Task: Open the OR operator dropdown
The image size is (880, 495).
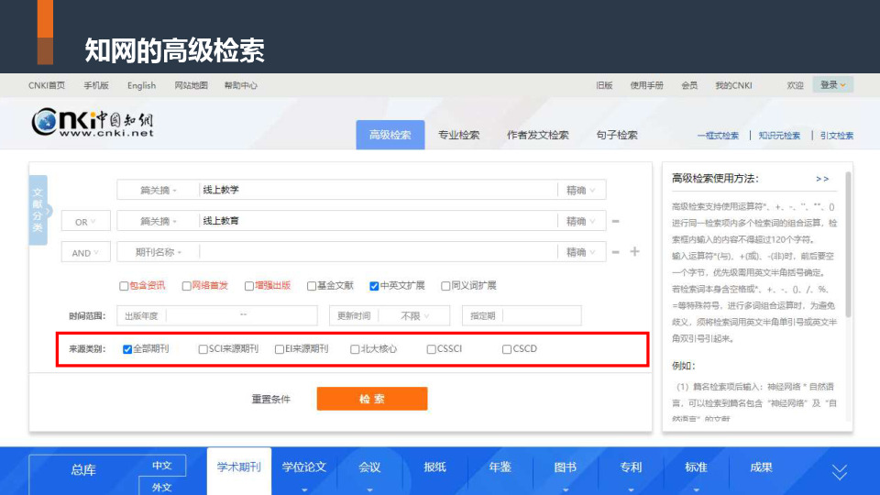Action: (x=85, y=221)
